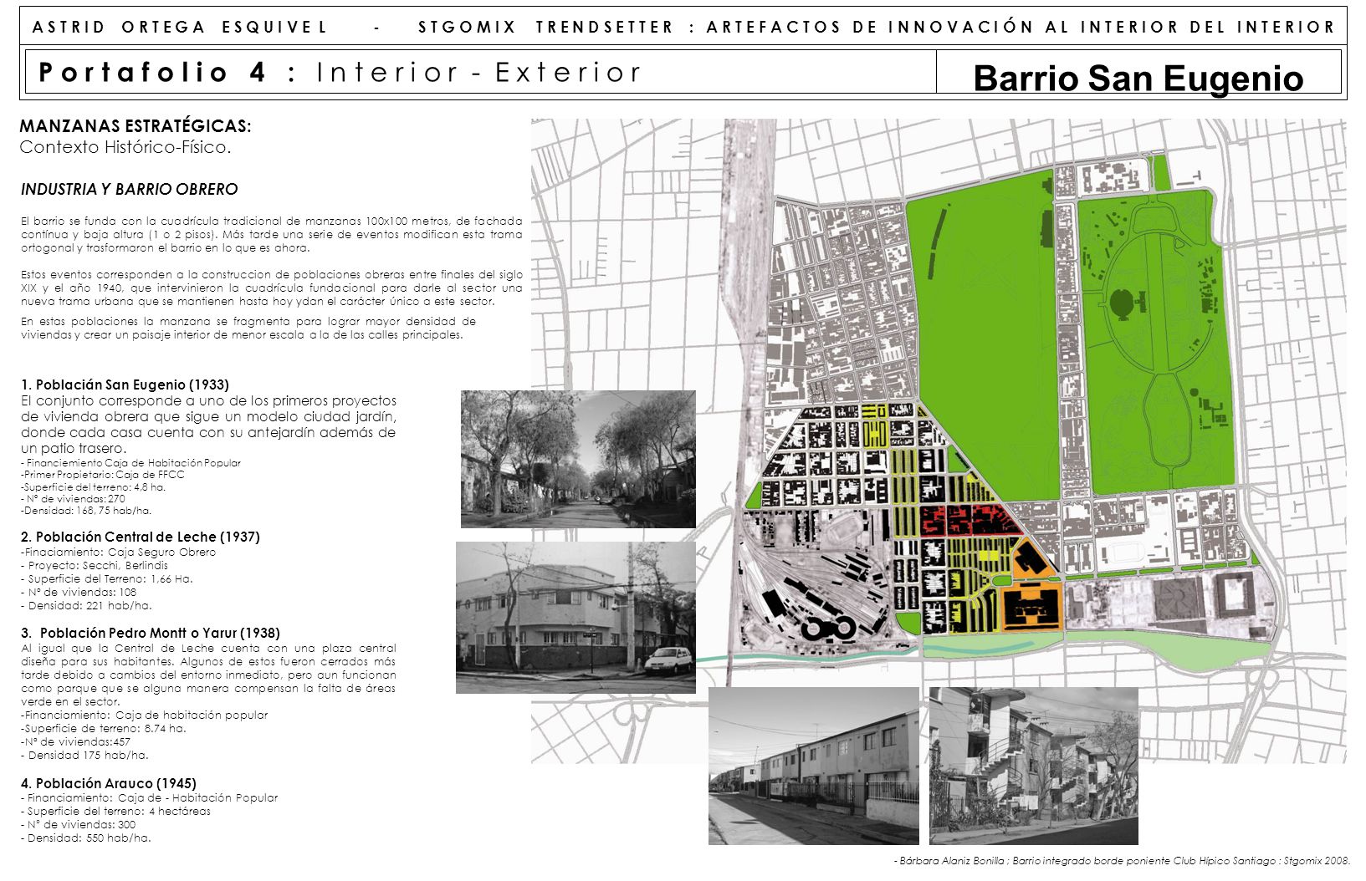The height and width of the screenshot is (881, 1366).
Task: Select the row houses street photo
Action: pyautogui.click(x=814, y=766)
